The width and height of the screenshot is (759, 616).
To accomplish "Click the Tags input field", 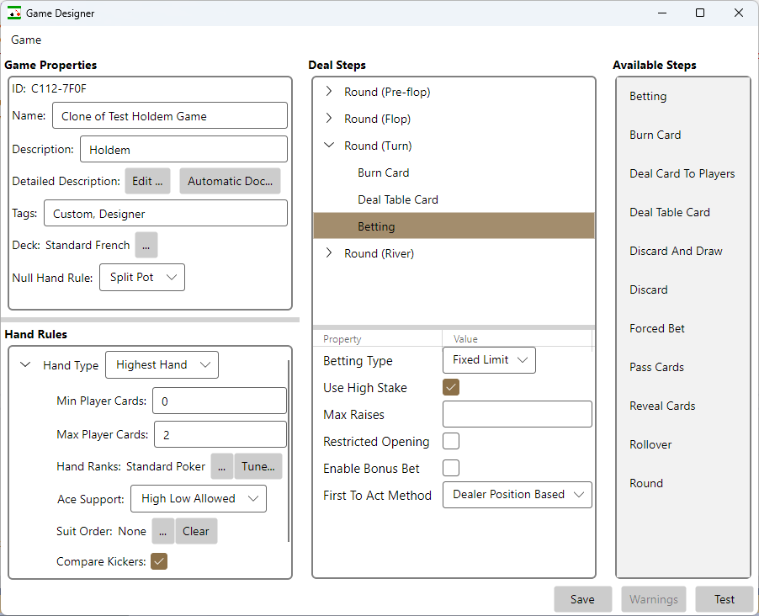I will 166,214.
